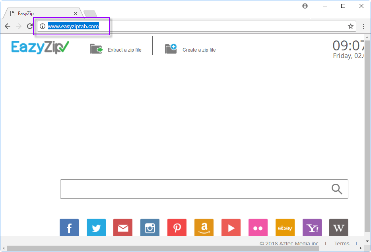Minimize the browser window

(325, 6)
